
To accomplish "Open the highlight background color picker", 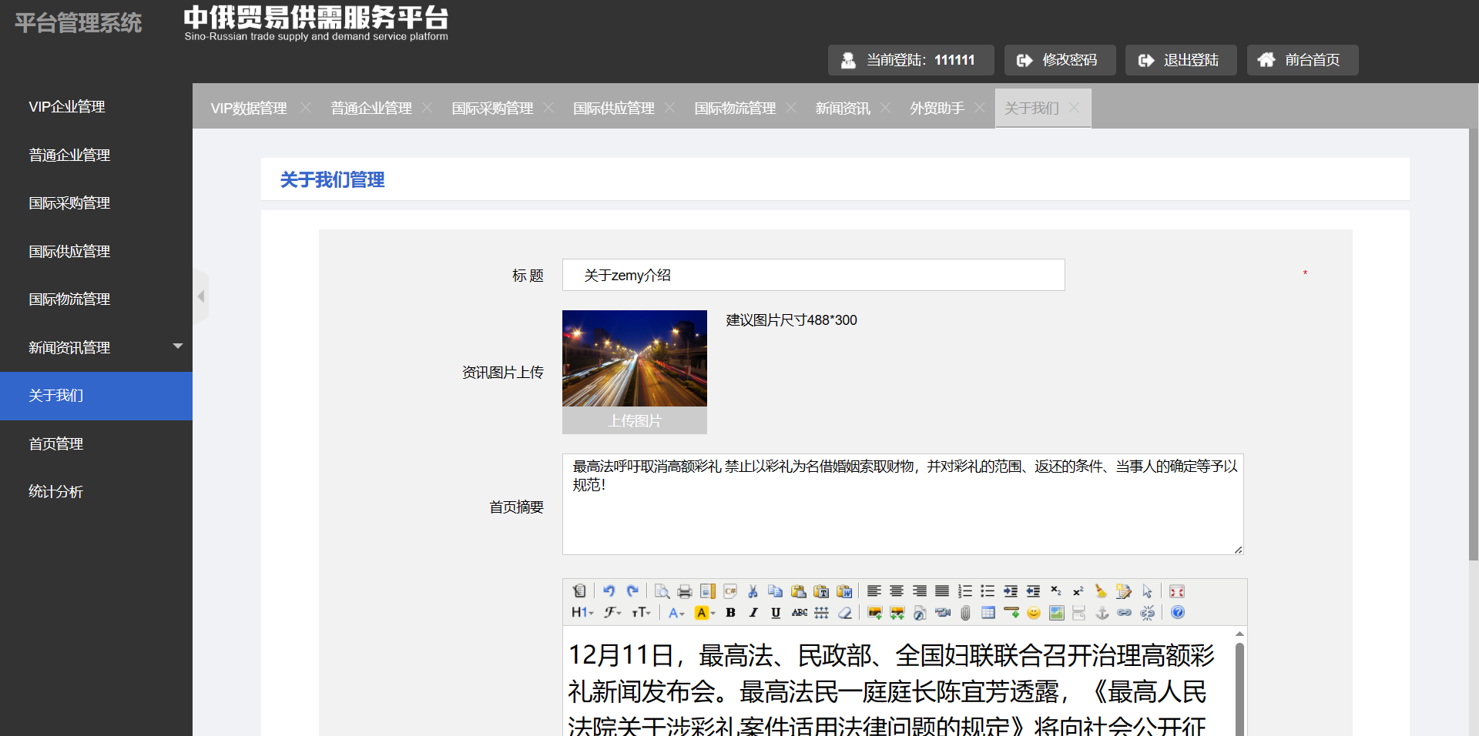I will pyautogui.click(x=705, y=613).
